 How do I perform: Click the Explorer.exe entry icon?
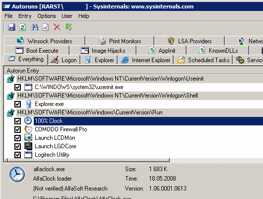click(x=28, y=104)
